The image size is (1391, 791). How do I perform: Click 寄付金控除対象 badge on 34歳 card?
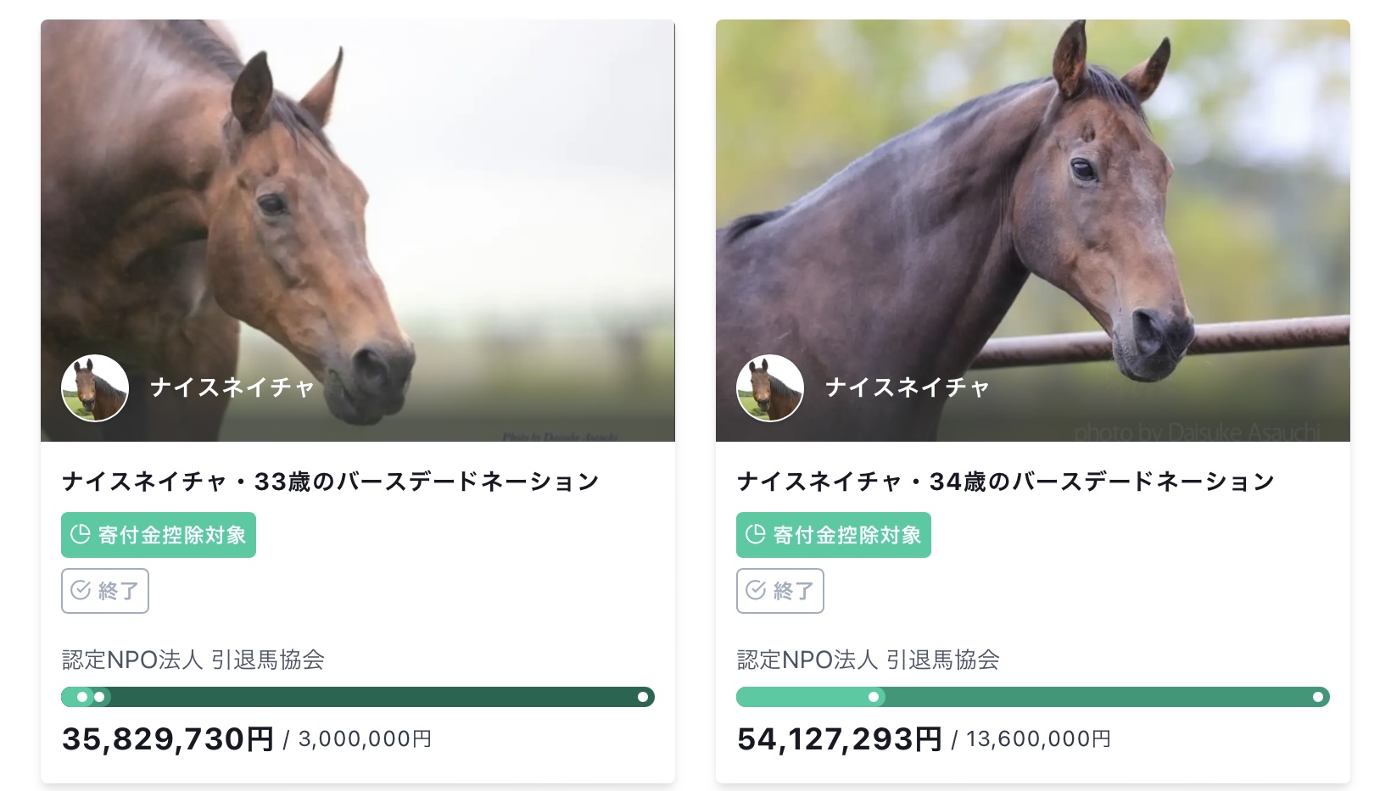click(x=834, y=535)
